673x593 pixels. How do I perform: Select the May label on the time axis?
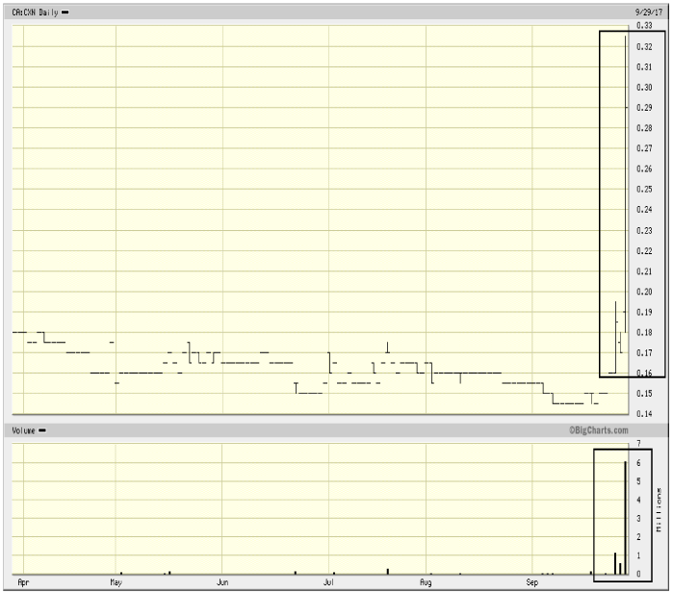click(116, 582)
